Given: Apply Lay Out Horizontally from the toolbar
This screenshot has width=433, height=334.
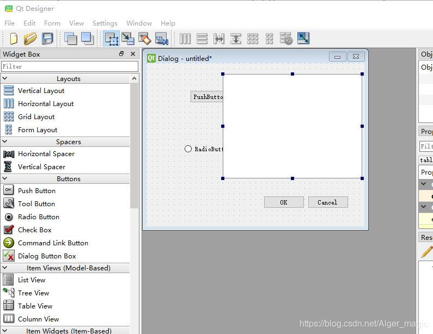Looking at the screenshot, I should click(185, 38).
